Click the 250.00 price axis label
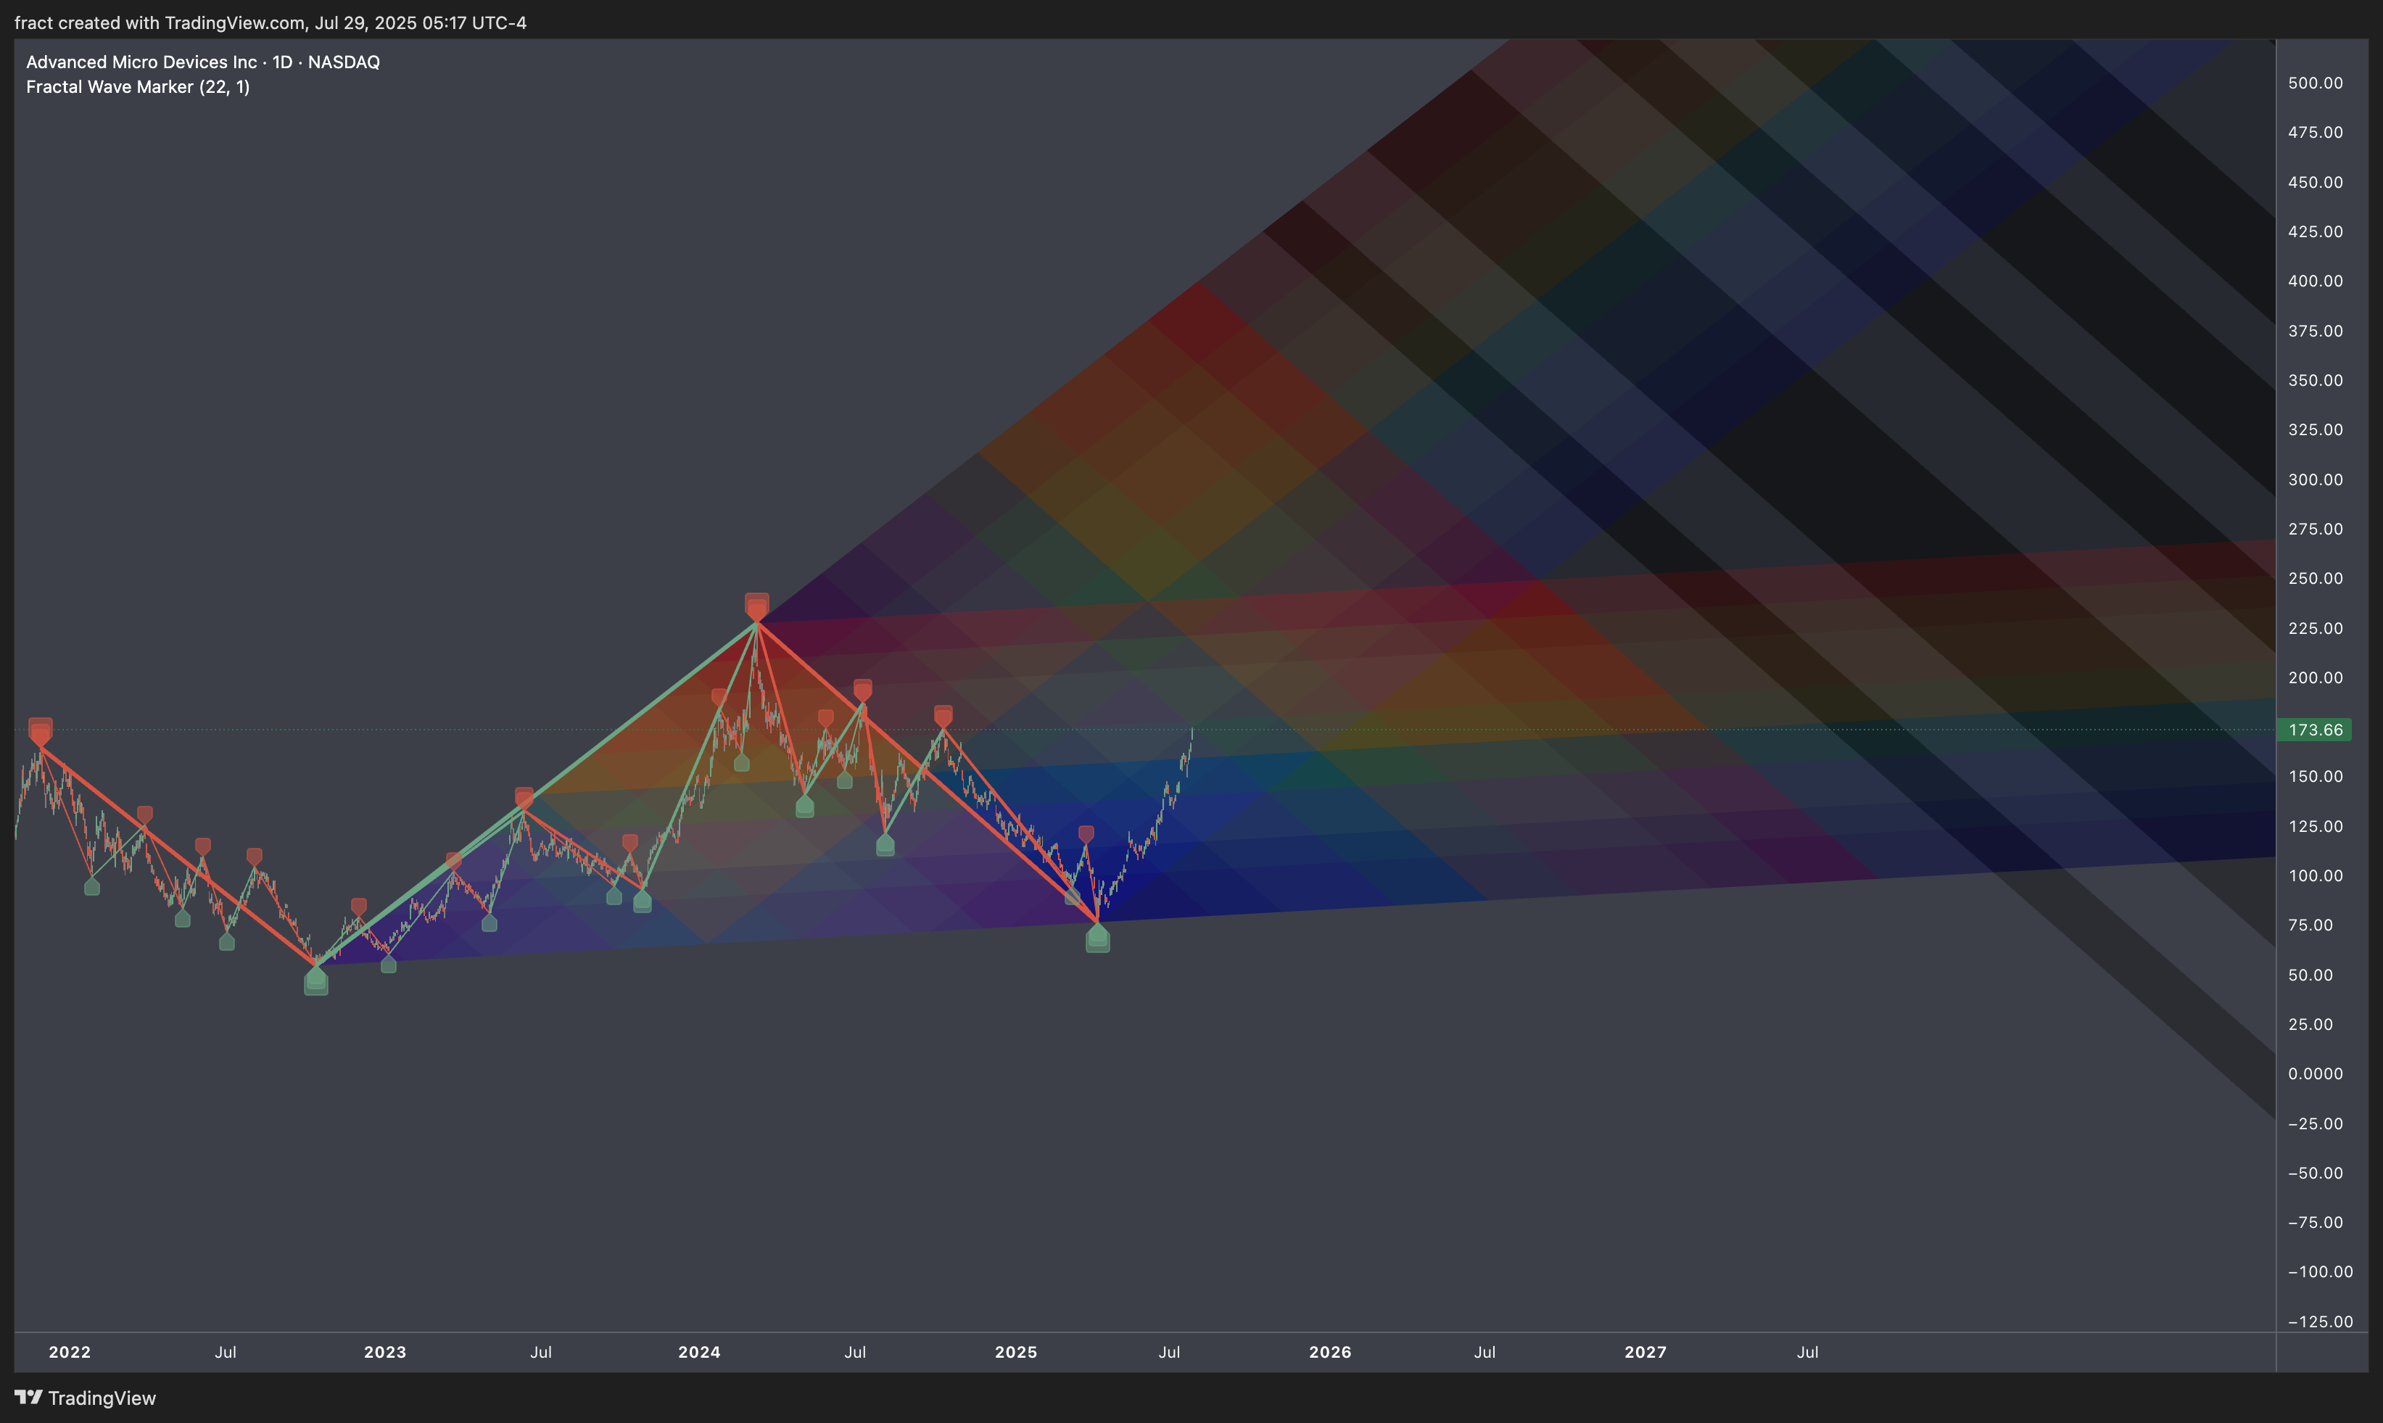This screenshot has height=1423, width=2383. (x=2315, y=578)
